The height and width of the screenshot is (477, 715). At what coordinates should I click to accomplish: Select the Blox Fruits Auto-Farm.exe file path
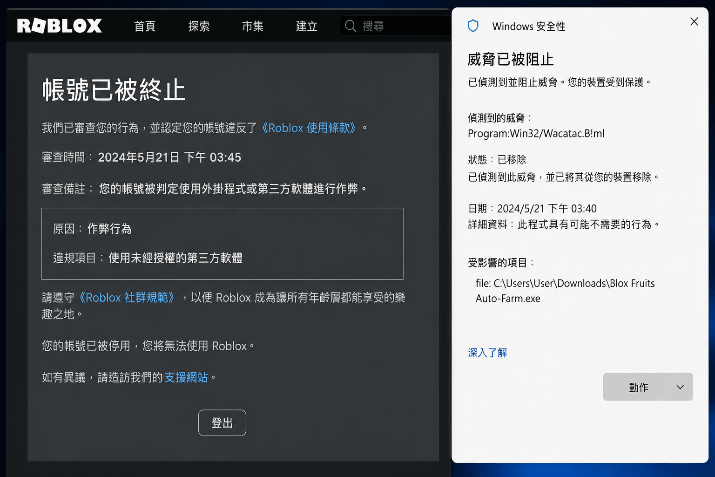tap(565, 291)
